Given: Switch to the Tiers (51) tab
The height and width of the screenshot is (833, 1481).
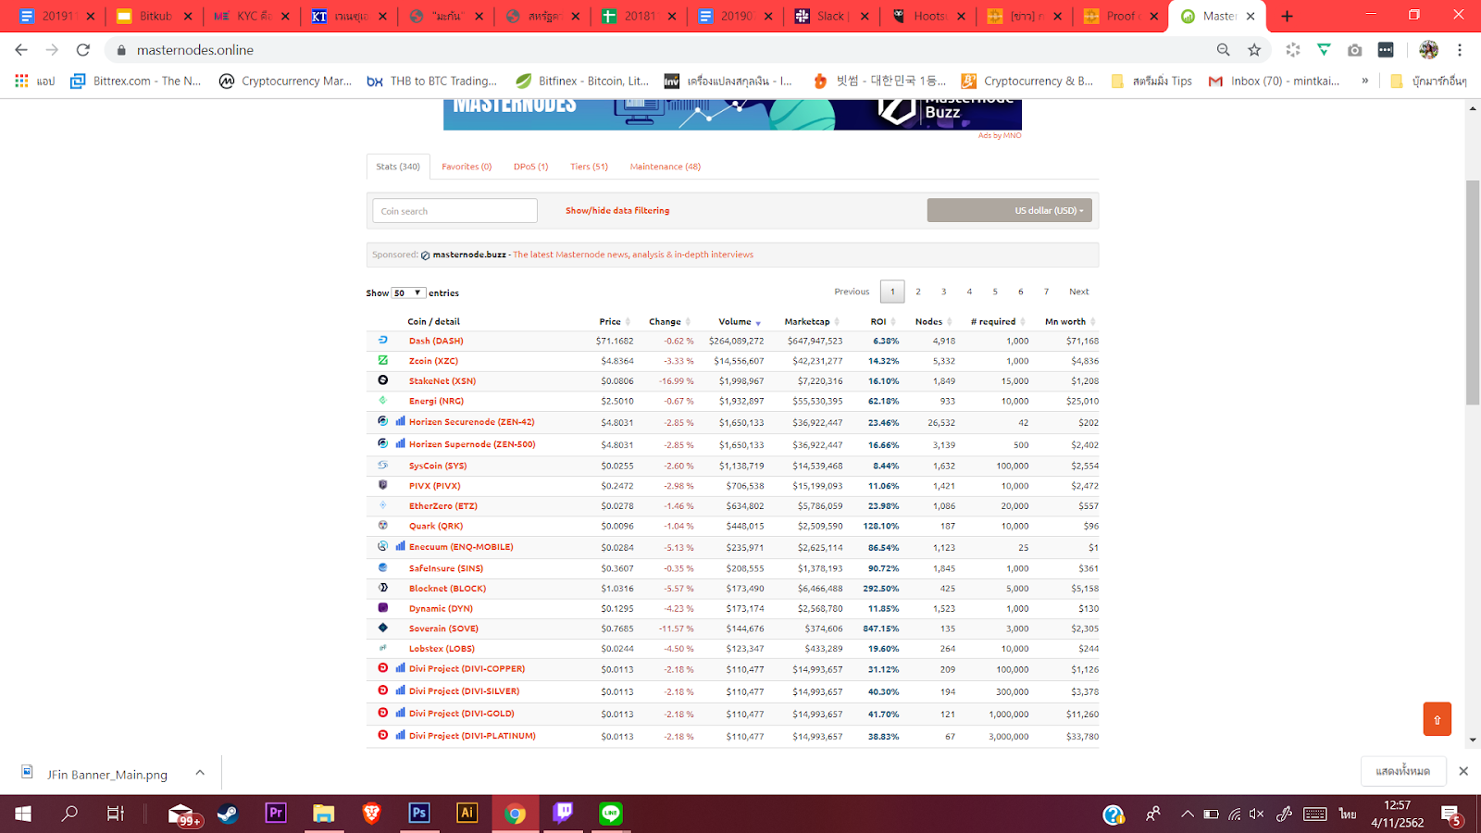Looking at the screenshot, I should point(589,167).
